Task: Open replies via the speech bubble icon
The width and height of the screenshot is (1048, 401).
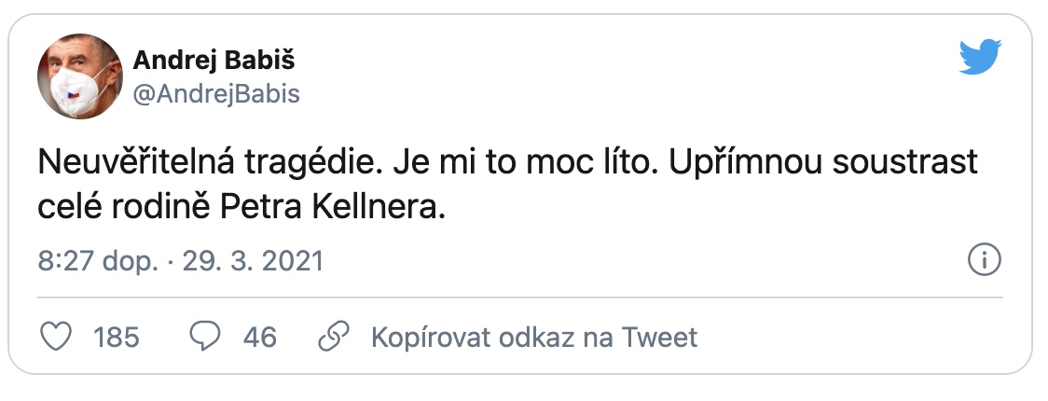Action: (204, 336)
